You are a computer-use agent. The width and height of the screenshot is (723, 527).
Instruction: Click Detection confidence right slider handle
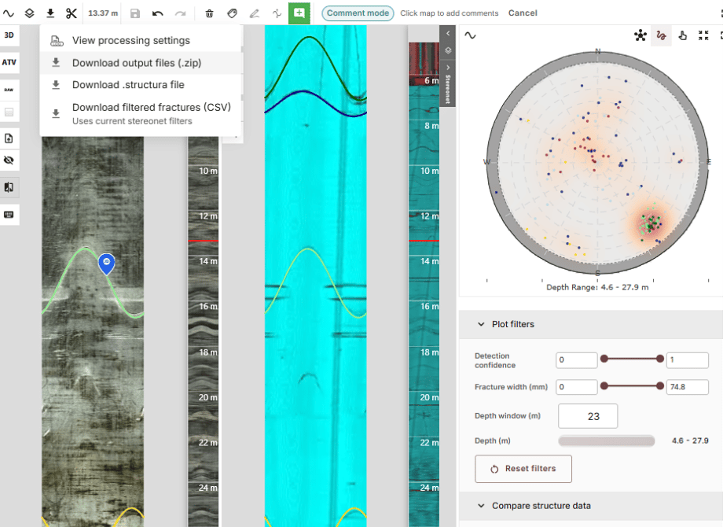pyautogui.click(x=660, y=359)
